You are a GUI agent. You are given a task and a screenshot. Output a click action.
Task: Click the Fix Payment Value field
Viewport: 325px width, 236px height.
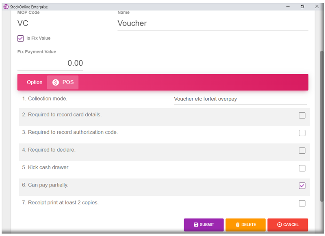(x=50, y=63)
